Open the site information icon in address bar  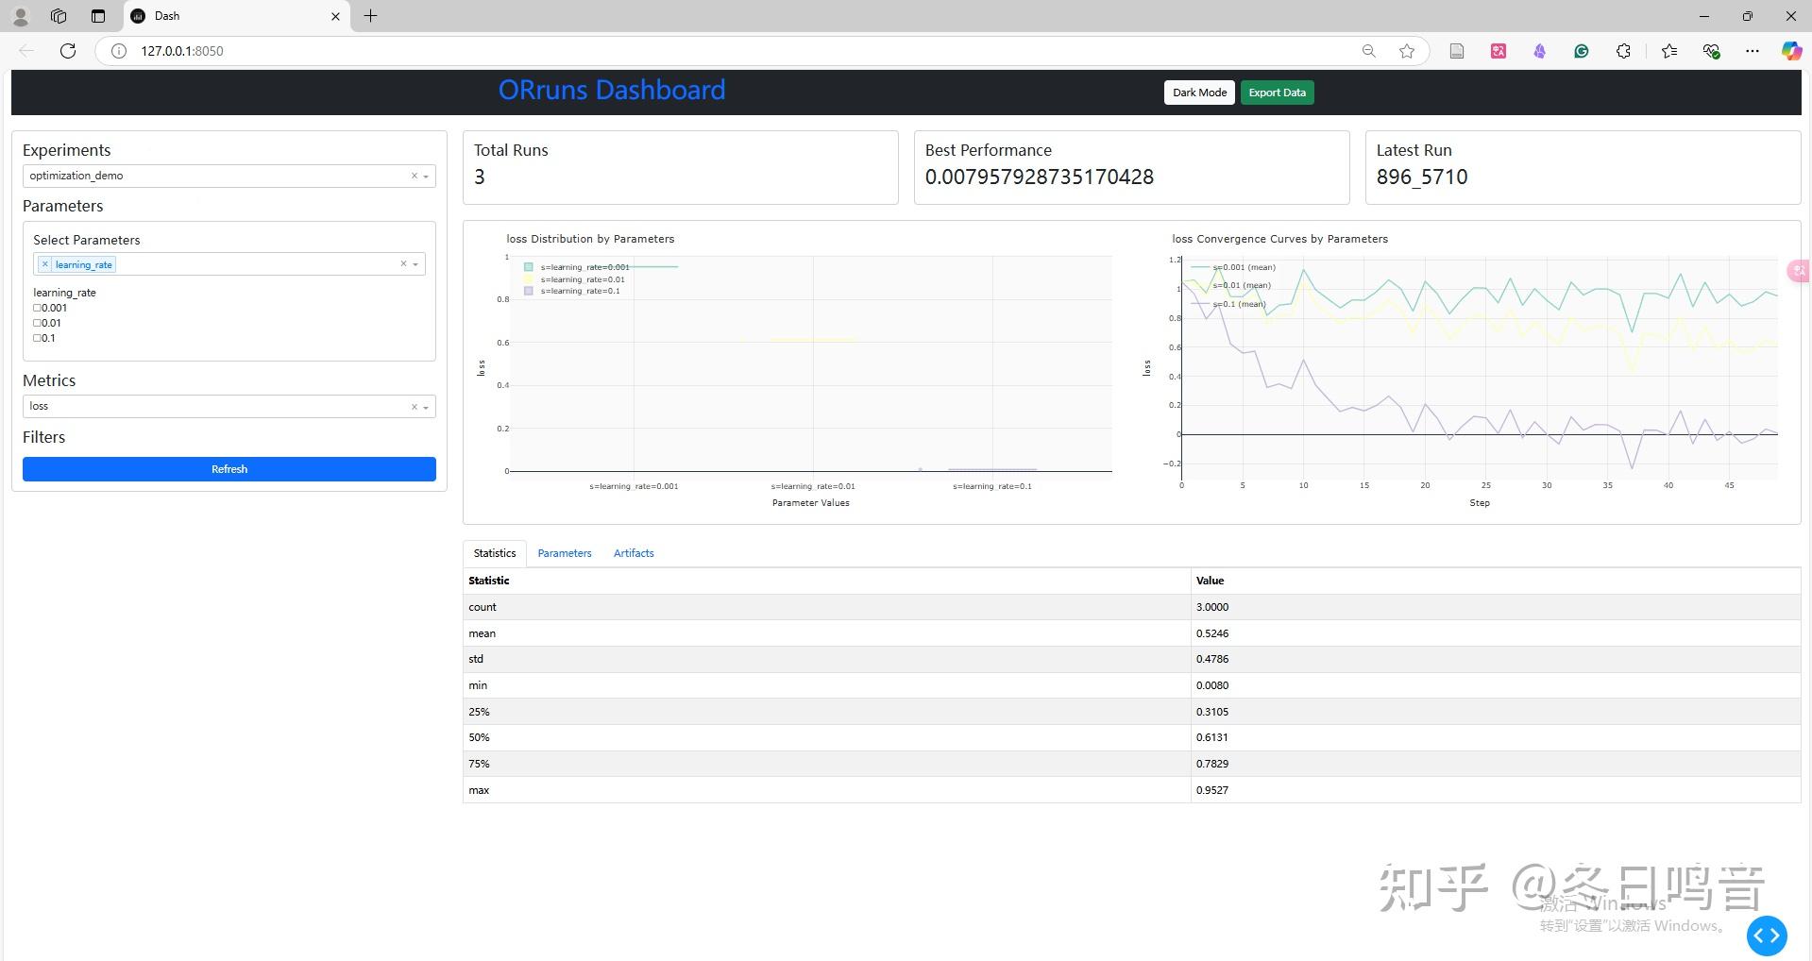(x=119, y=51)
